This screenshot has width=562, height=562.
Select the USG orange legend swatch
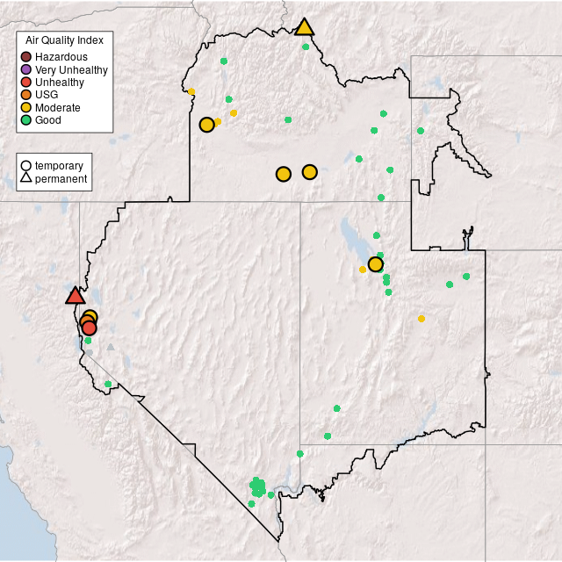tap(26, 95)
